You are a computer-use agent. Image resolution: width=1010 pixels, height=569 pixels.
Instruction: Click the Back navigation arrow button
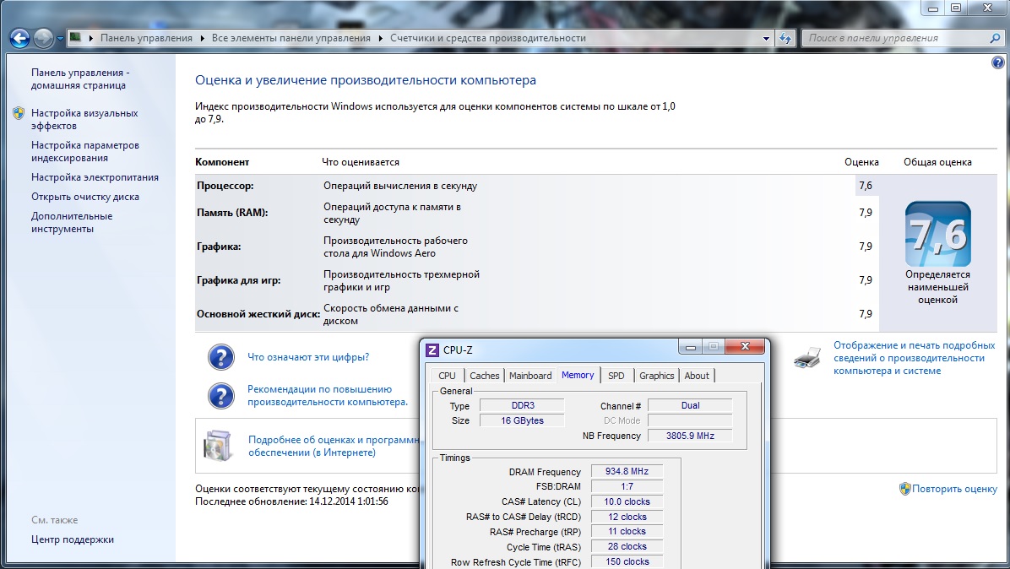19,38
